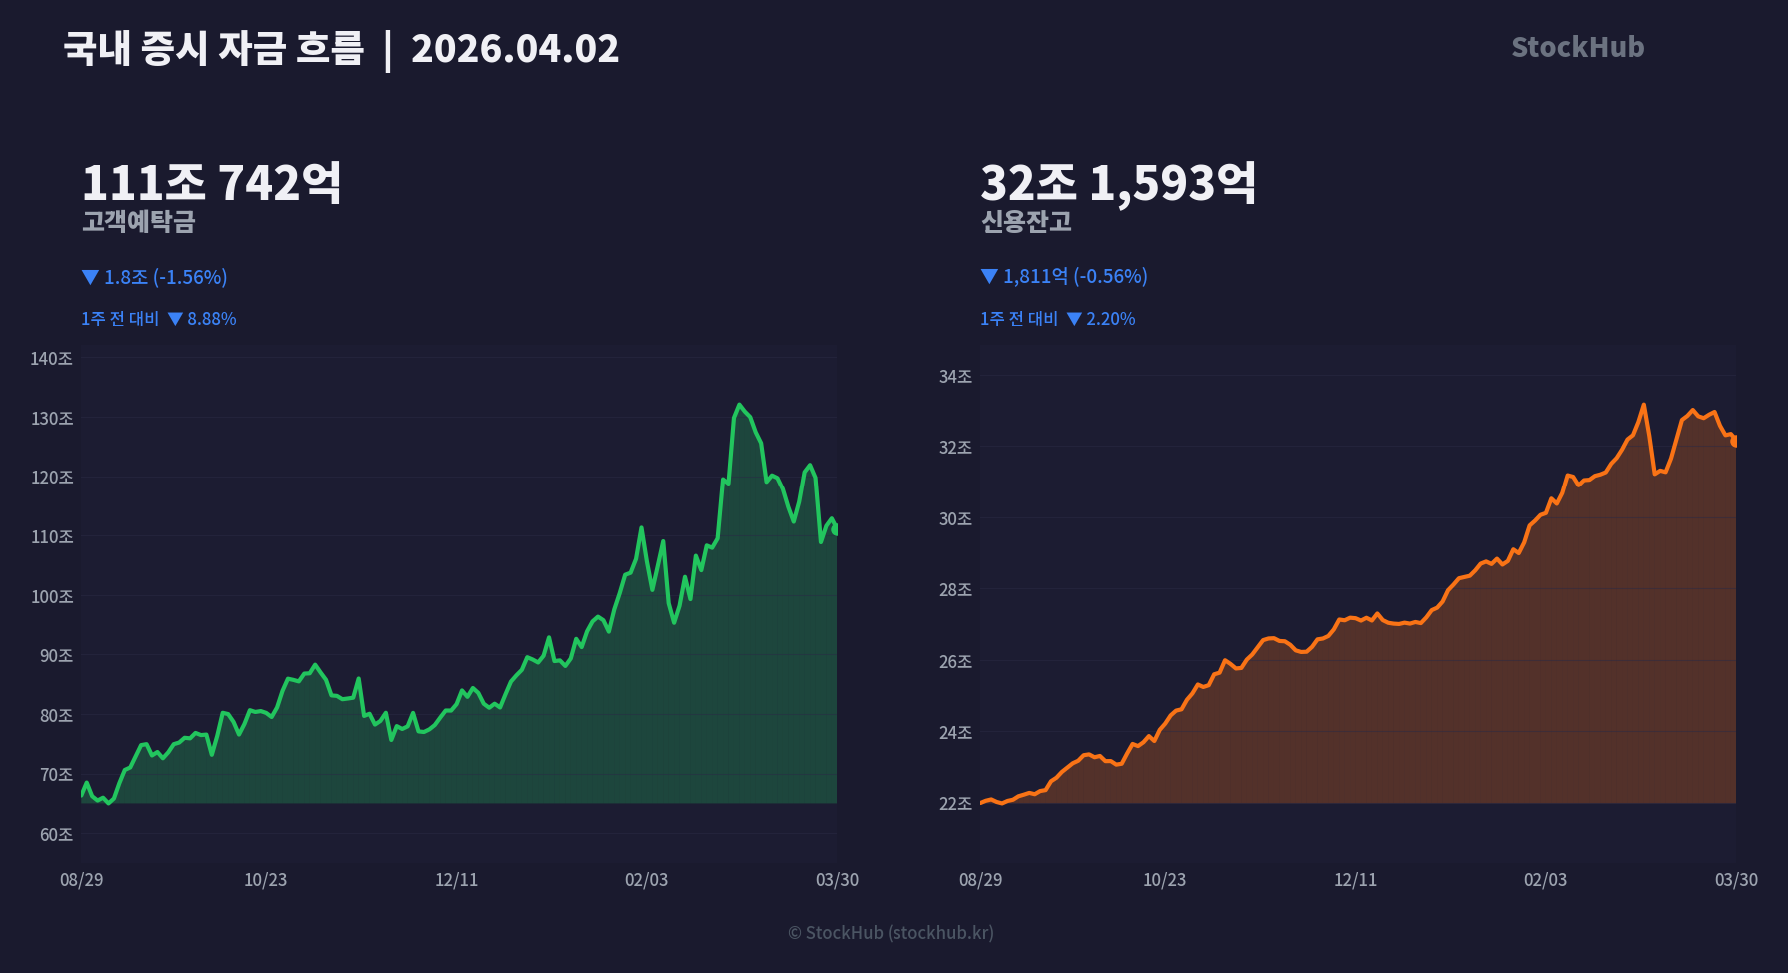This screenshot has width=1788, height=973.
Task: Click the peak of the green deposit line
Action: (739, 405)
